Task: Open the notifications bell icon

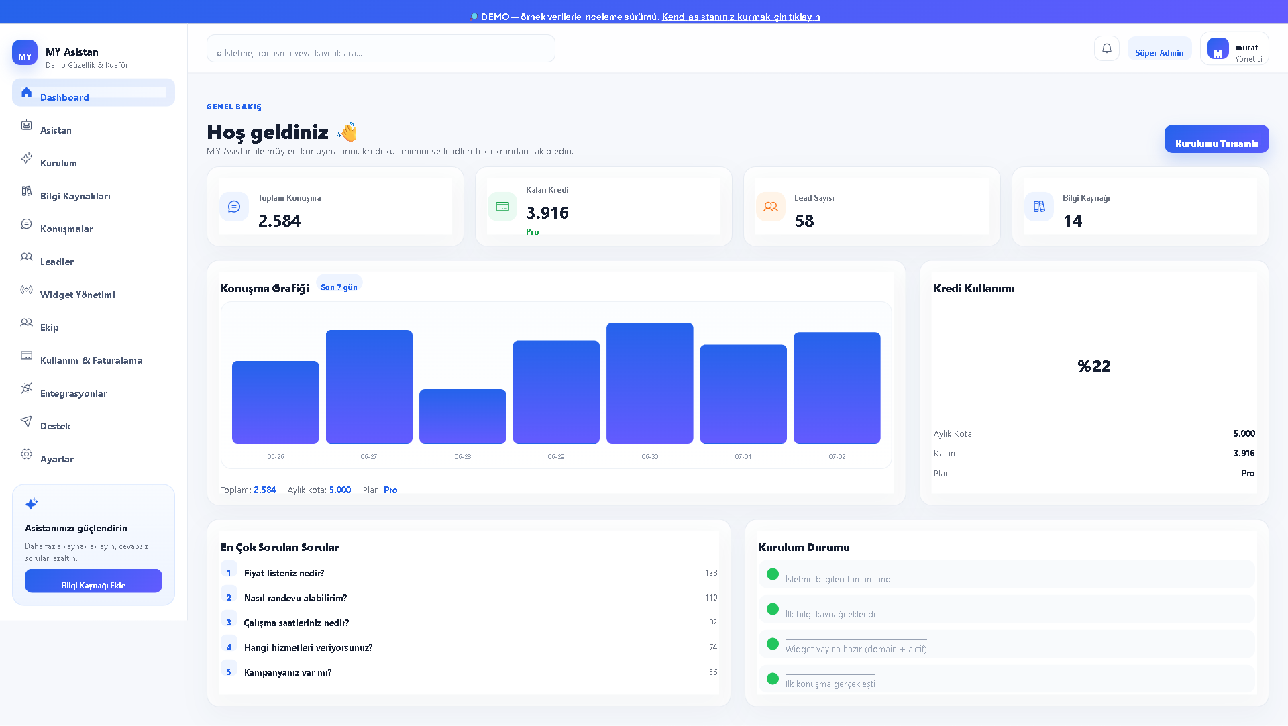Action: click(1107, 48)
